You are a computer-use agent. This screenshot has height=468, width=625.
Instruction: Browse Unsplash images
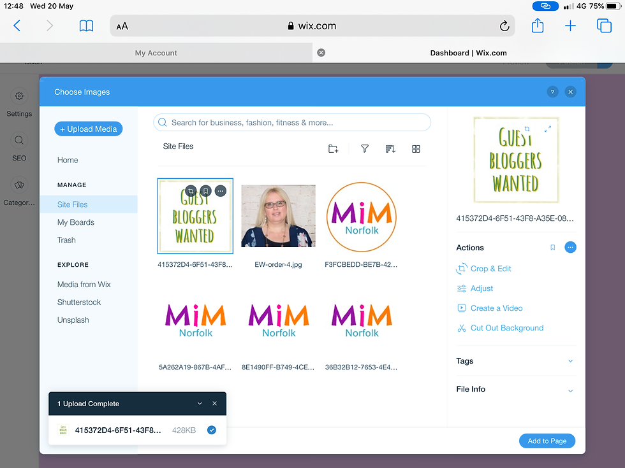tap(73, 320)
